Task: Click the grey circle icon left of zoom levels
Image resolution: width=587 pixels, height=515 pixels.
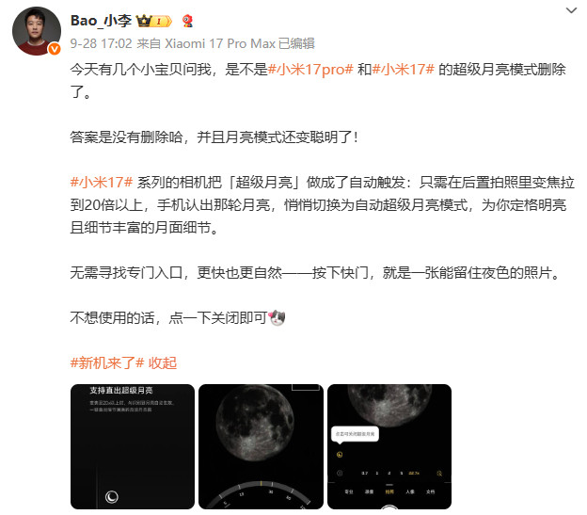Action: (x=340, y=473)
